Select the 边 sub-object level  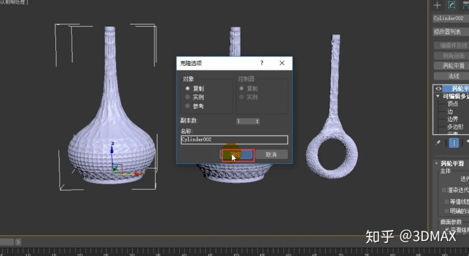(450, 111)
